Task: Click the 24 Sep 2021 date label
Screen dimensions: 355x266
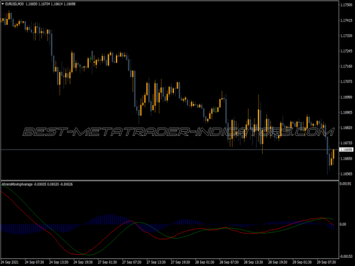Action: [9, 262]
